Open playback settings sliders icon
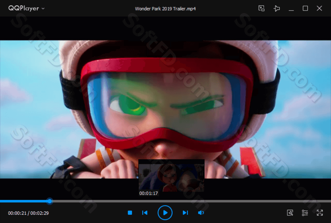 tap(305, 213)
